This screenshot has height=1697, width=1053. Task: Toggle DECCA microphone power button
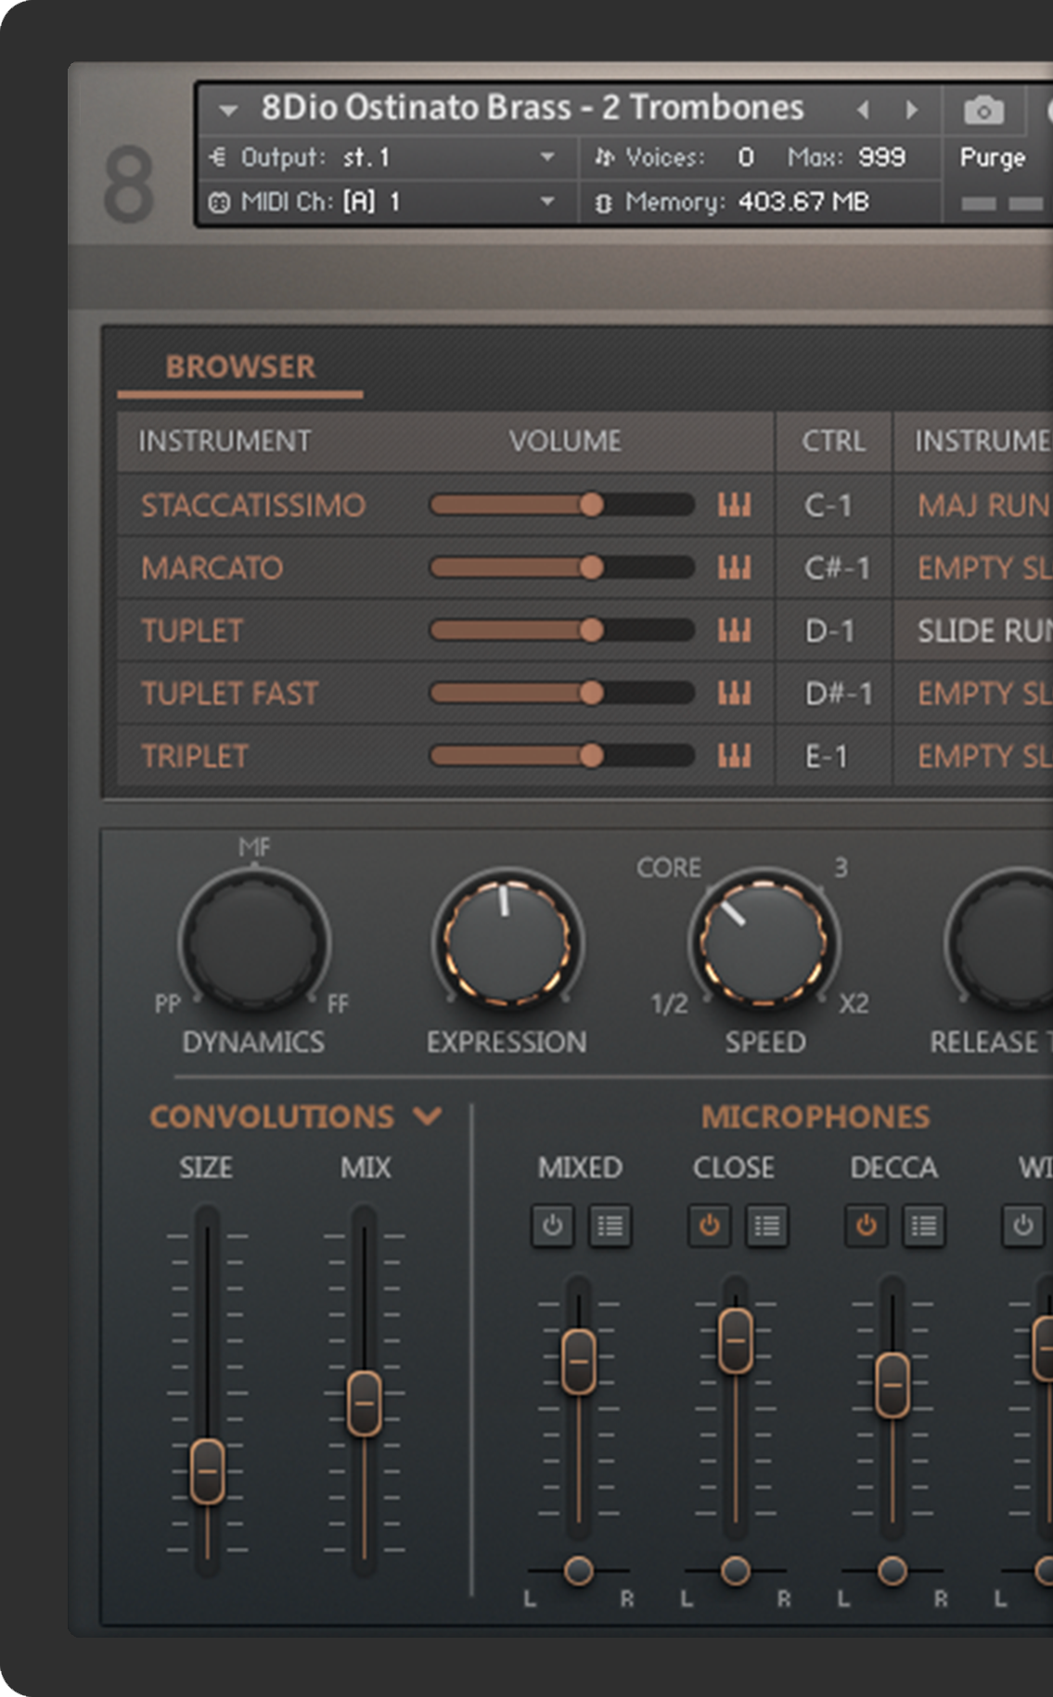(x=866, y=1226)
